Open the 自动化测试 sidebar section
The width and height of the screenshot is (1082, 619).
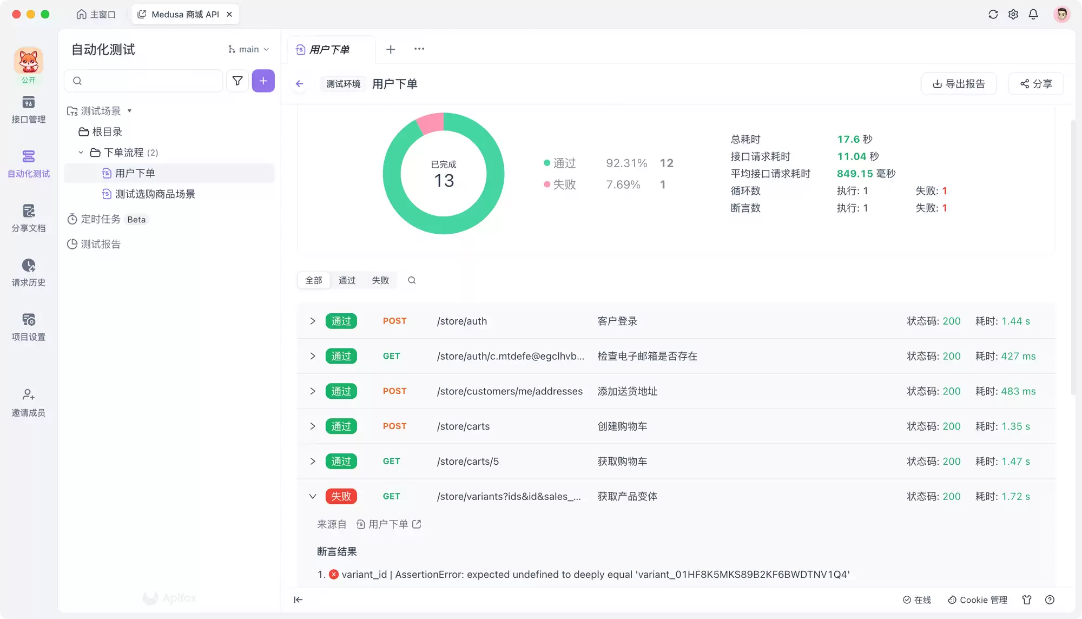(x=29, y=164)
